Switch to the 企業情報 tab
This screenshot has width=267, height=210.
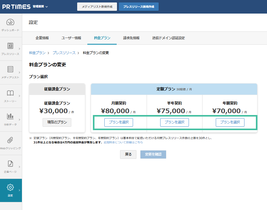pyautogui.click(x=42, y=38)
